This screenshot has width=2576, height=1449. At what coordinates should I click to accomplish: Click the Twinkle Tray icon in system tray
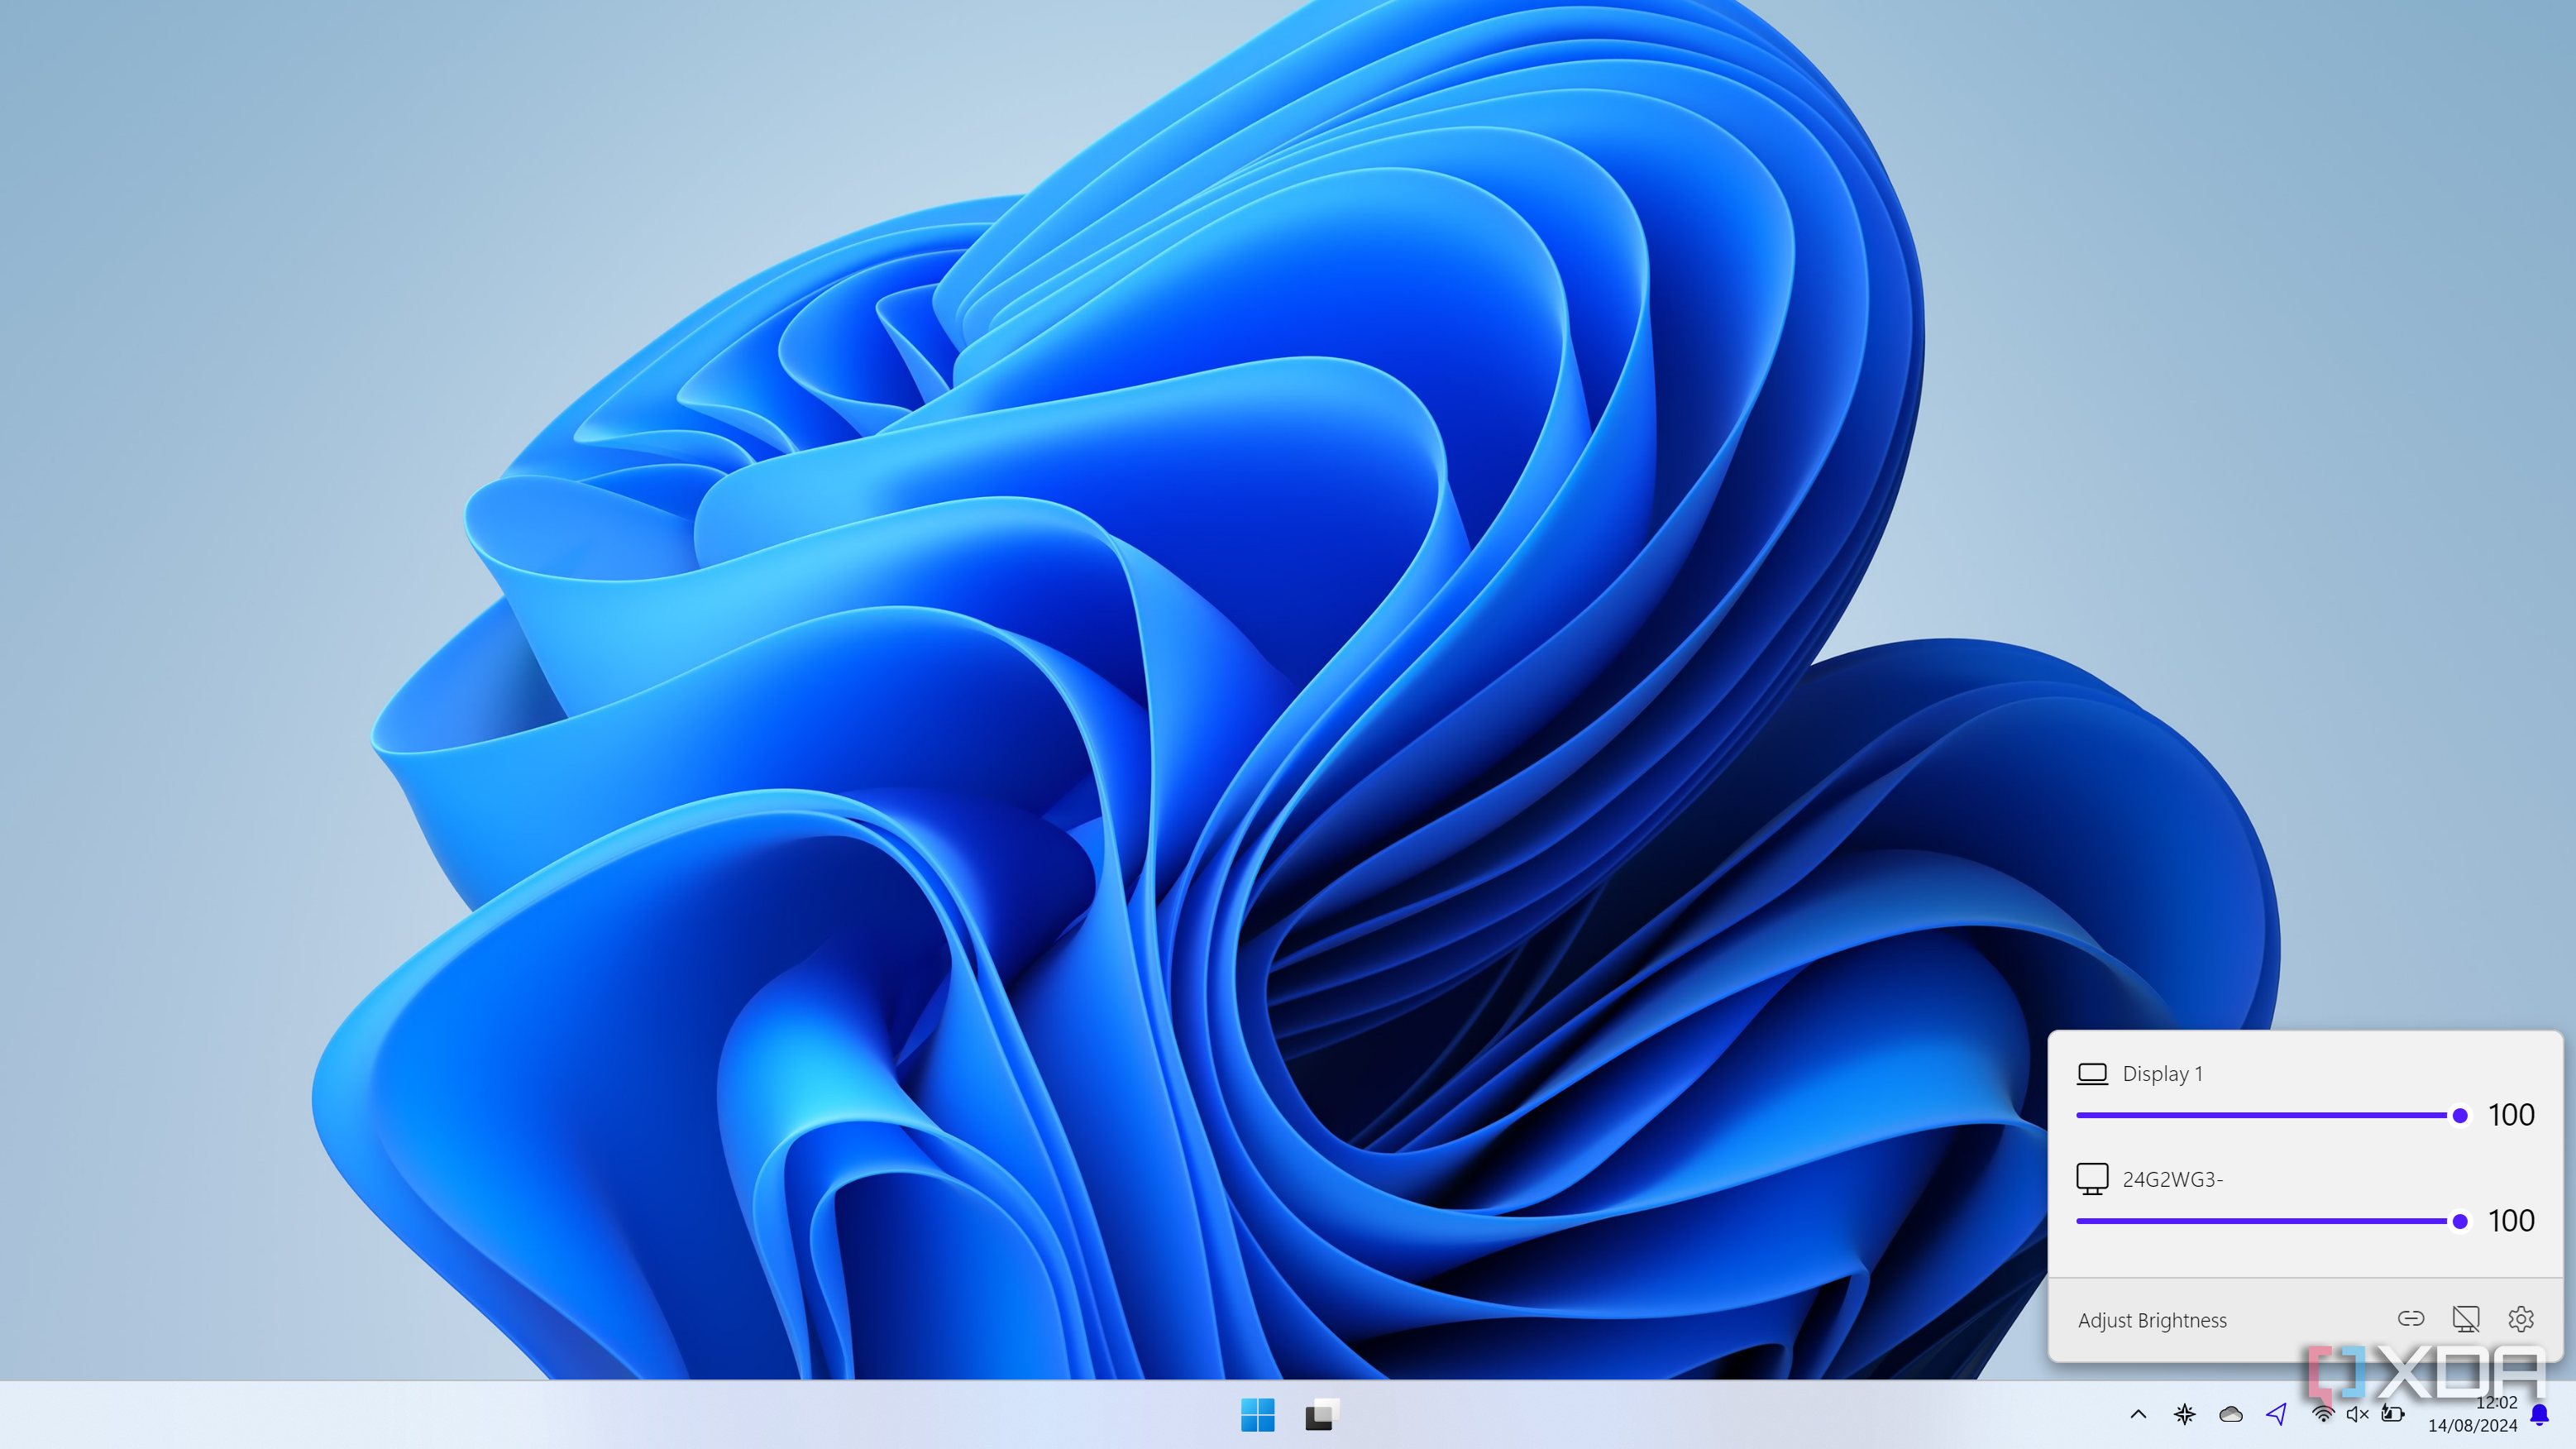pyautogui.click(x=2184, y=1414)
